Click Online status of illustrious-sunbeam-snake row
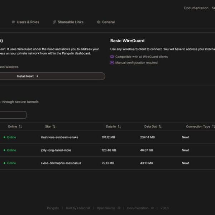This screenshot has width=215, height=215. tap(10, 137)
